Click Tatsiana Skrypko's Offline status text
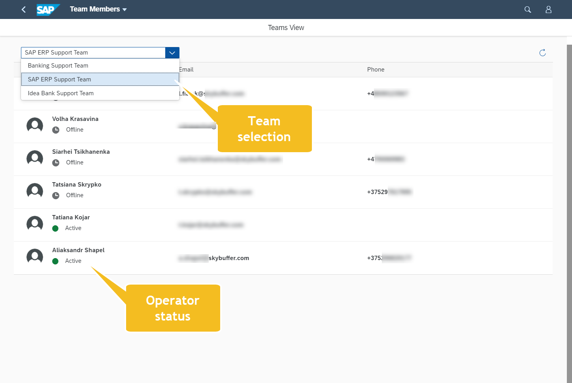Screen dimensions: 572x383 point(75,195)
